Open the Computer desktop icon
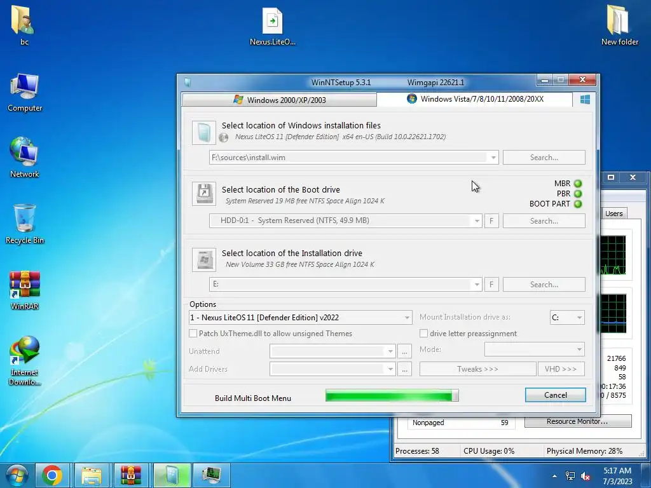This screenshot has width=651, height=488. click(x=25, y=93)
